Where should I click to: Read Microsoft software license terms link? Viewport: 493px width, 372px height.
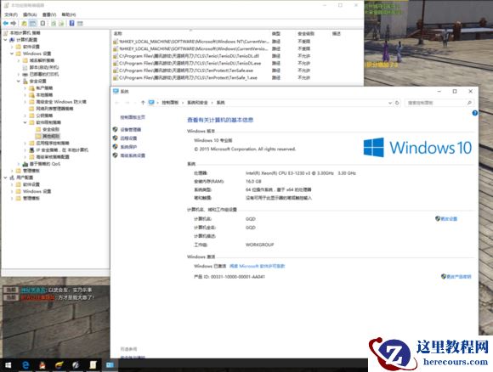[x=258, y=266]
